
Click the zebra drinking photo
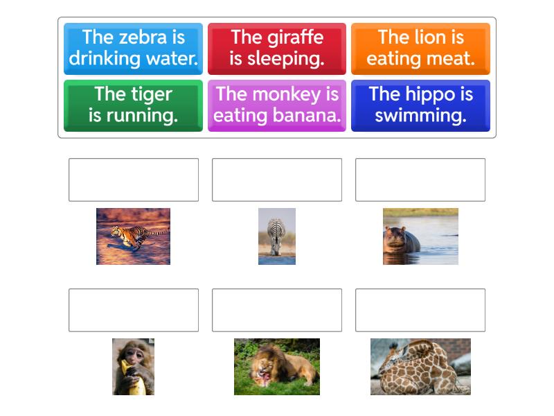tap(276, 236)
